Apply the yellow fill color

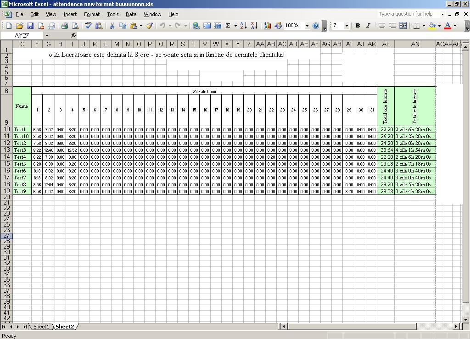(432, 26)
